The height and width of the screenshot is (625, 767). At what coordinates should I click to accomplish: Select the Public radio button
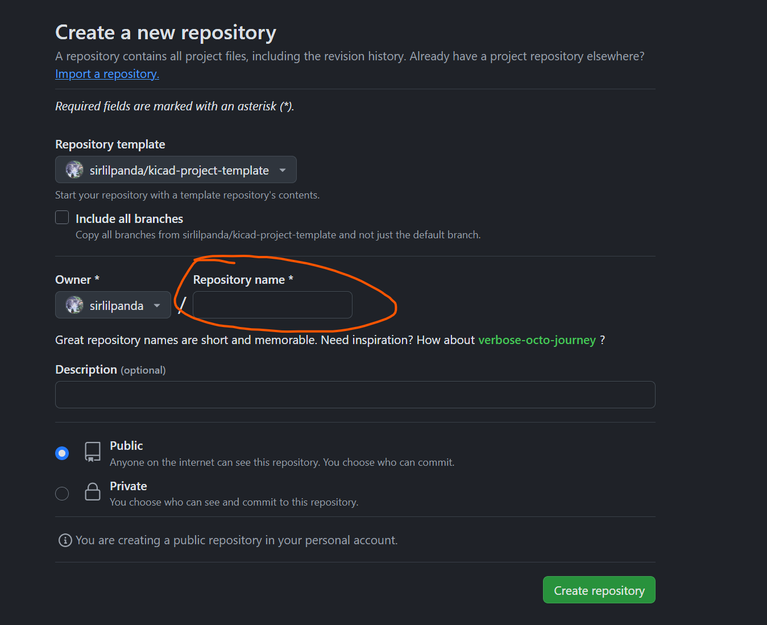[x=62, y=453]
